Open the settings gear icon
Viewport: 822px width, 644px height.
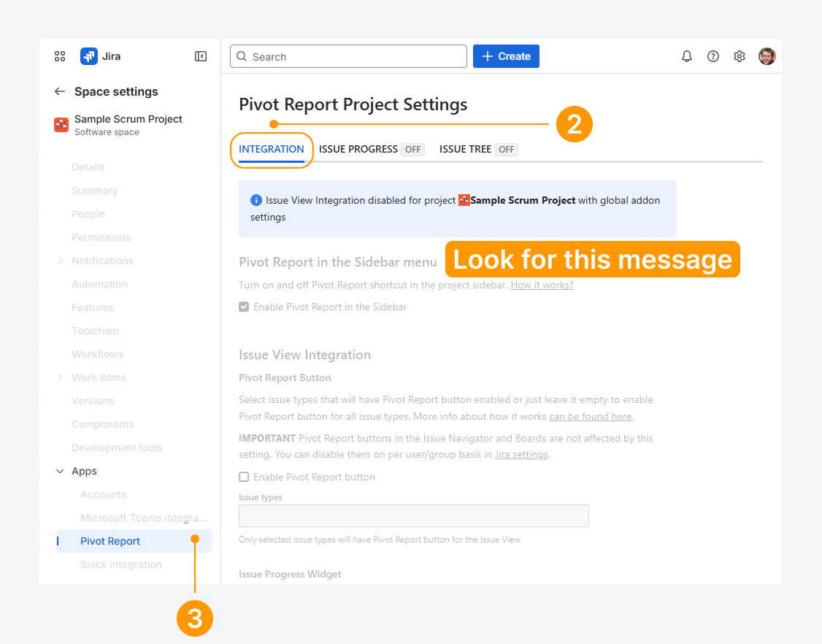[x=740, y=56]
